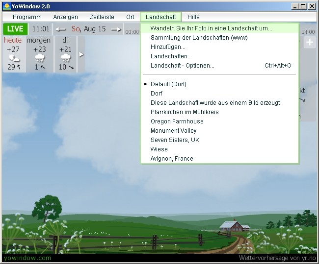This screenshot has width=319, height=264.
Task: Click the left arrow to go to previous day
Action: click(x=60, y=29)
